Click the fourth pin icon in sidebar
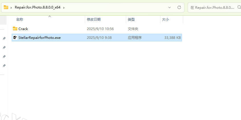The height and width of the screenshot is (120, 241). click(4, 66)
